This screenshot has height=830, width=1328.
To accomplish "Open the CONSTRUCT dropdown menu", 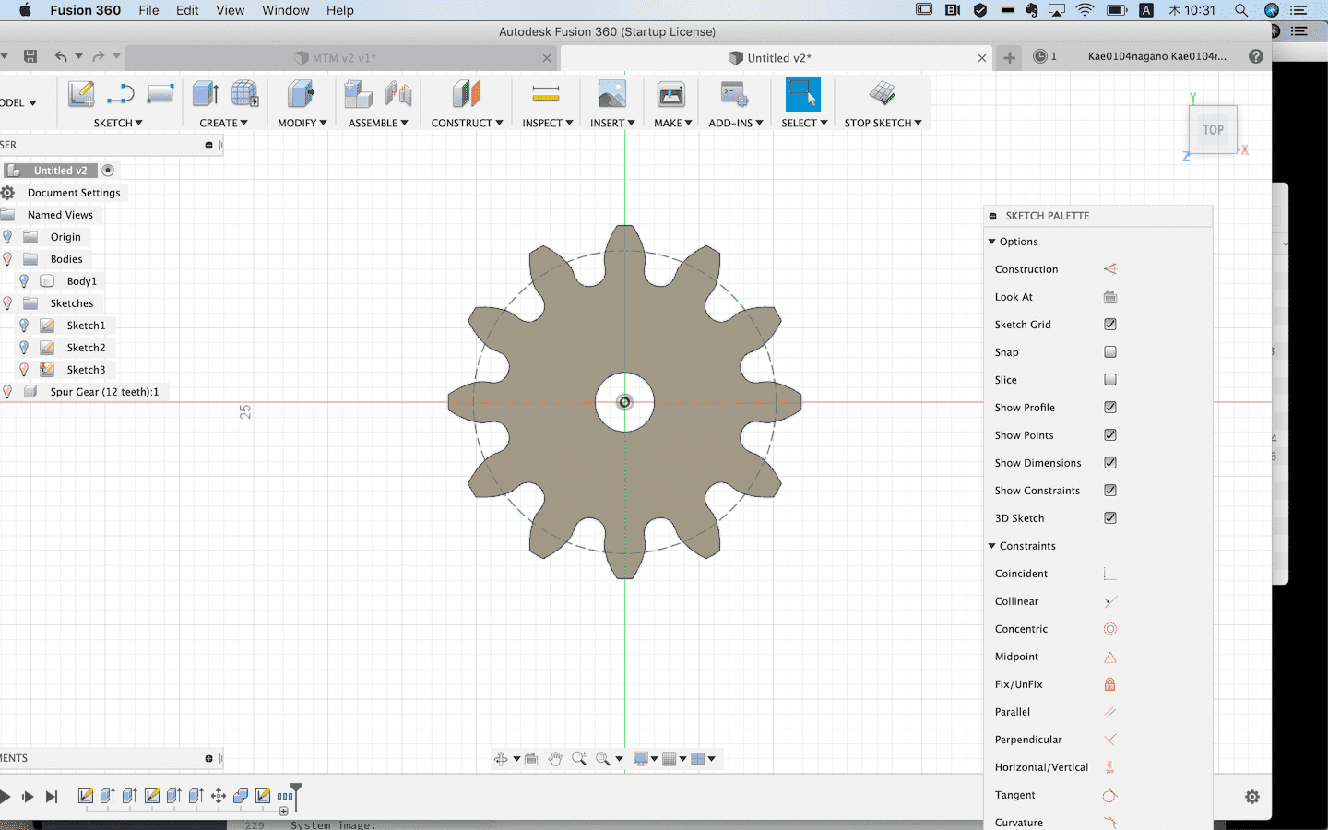I will (468, 123).
